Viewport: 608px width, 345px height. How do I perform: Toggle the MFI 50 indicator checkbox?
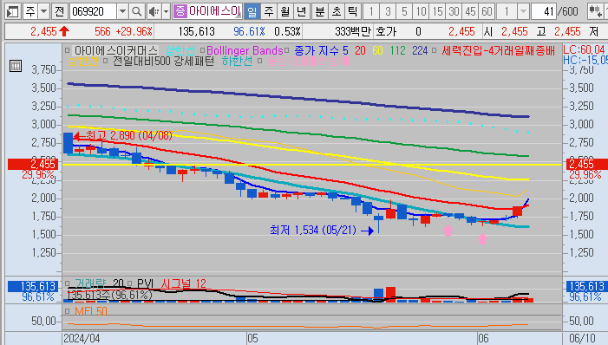[x=68, y=311]
